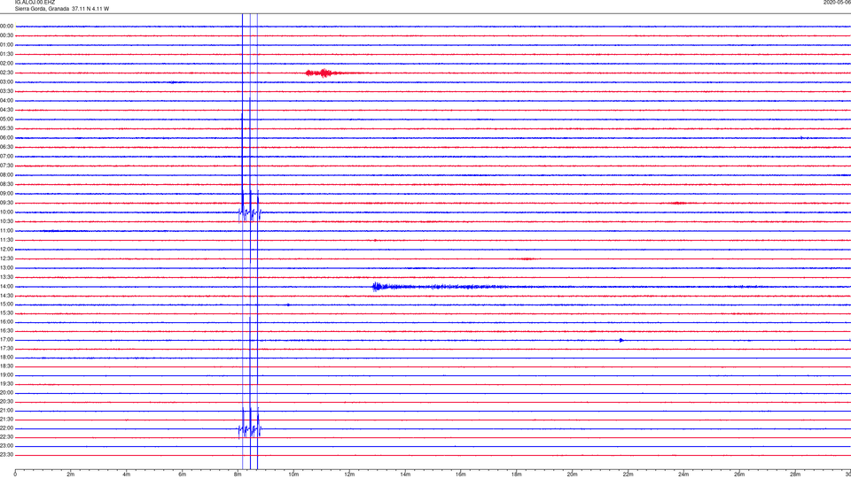This screenshot has width=851, height=478.
Task: Select the small blue blip on 15:00 trace
Action: (x=288, y=305)
